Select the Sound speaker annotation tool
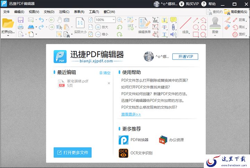 click(x=173, y=34)
